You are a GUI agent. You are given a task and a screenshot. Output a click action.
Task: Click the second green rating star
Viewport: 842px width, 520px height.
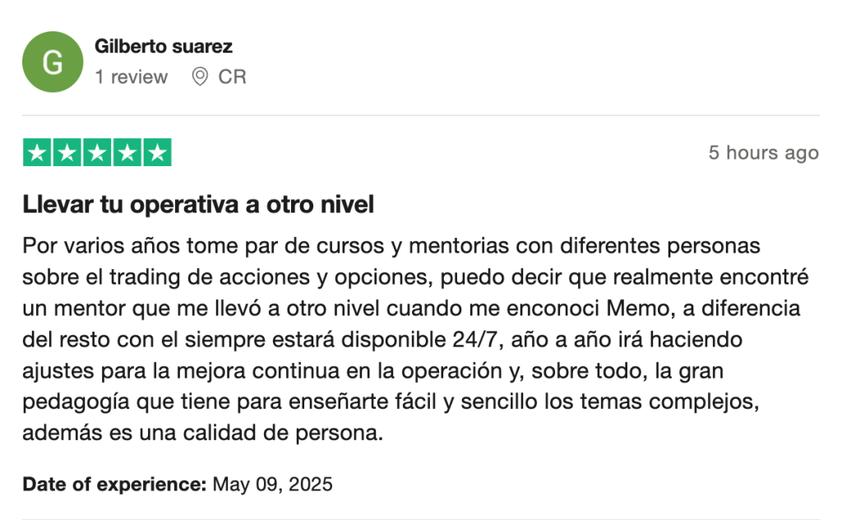click(67, 152)
